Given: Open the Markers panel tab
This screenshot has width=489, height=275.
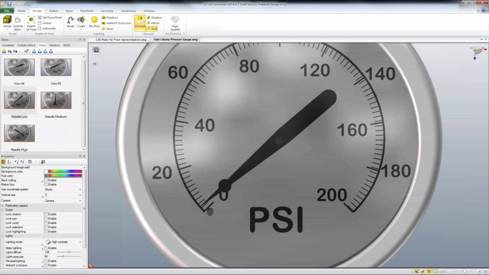Looking at the screenshot, I should click(x=55, y=45).
